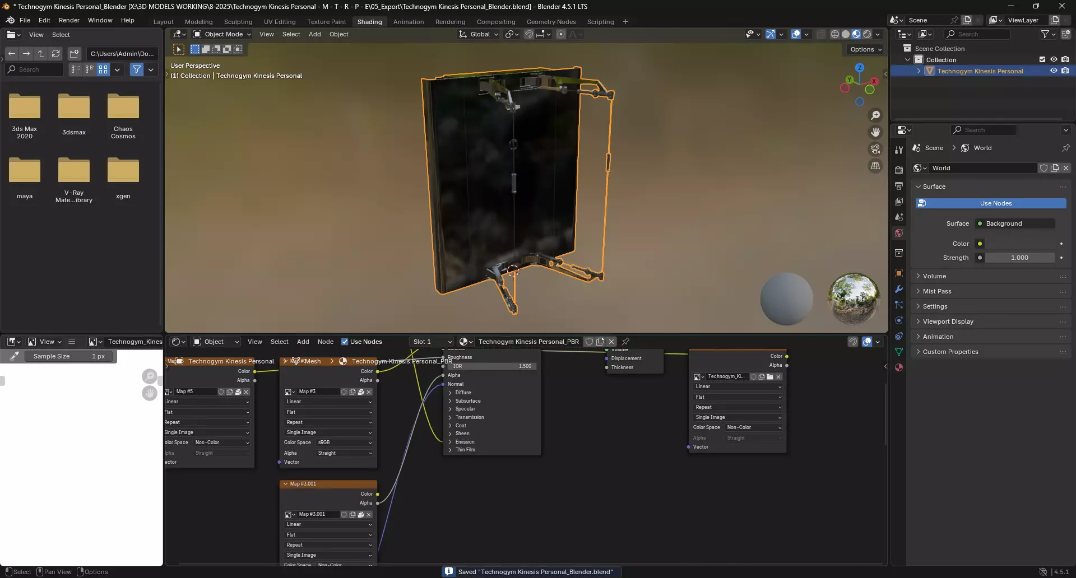The height and width of the screenshot is (578, 1076).
Task: Switch to the UV Editing workspace tab
Action: click(280, 22)
